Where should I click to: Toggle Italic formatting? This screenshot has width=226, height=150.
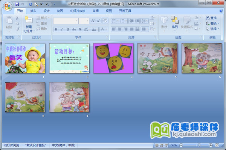(x=62, y=29)
